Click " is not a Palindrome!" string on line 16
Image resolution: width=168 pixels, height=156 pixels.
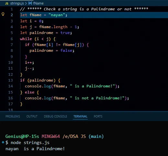tap(97, 98)
